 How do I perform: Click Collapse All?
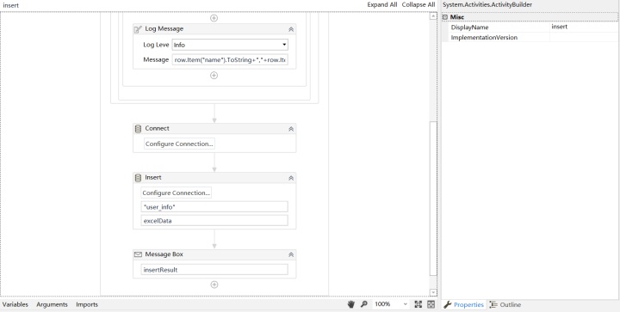[x=418, y=5]
